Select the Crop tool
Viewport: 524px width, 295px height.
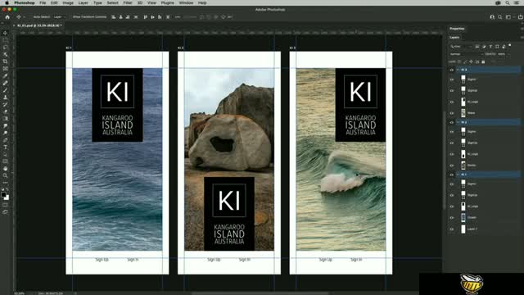tap(5, 61)
